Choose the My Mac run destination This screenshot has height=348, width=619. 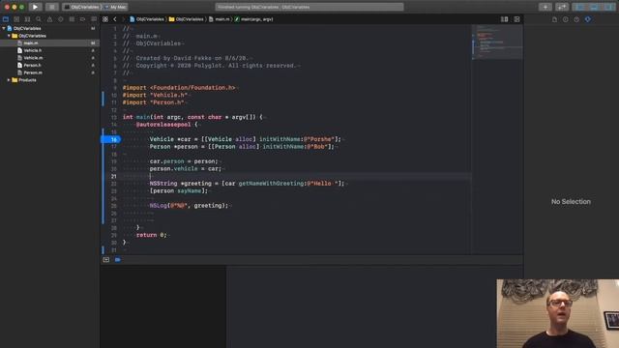116,7
